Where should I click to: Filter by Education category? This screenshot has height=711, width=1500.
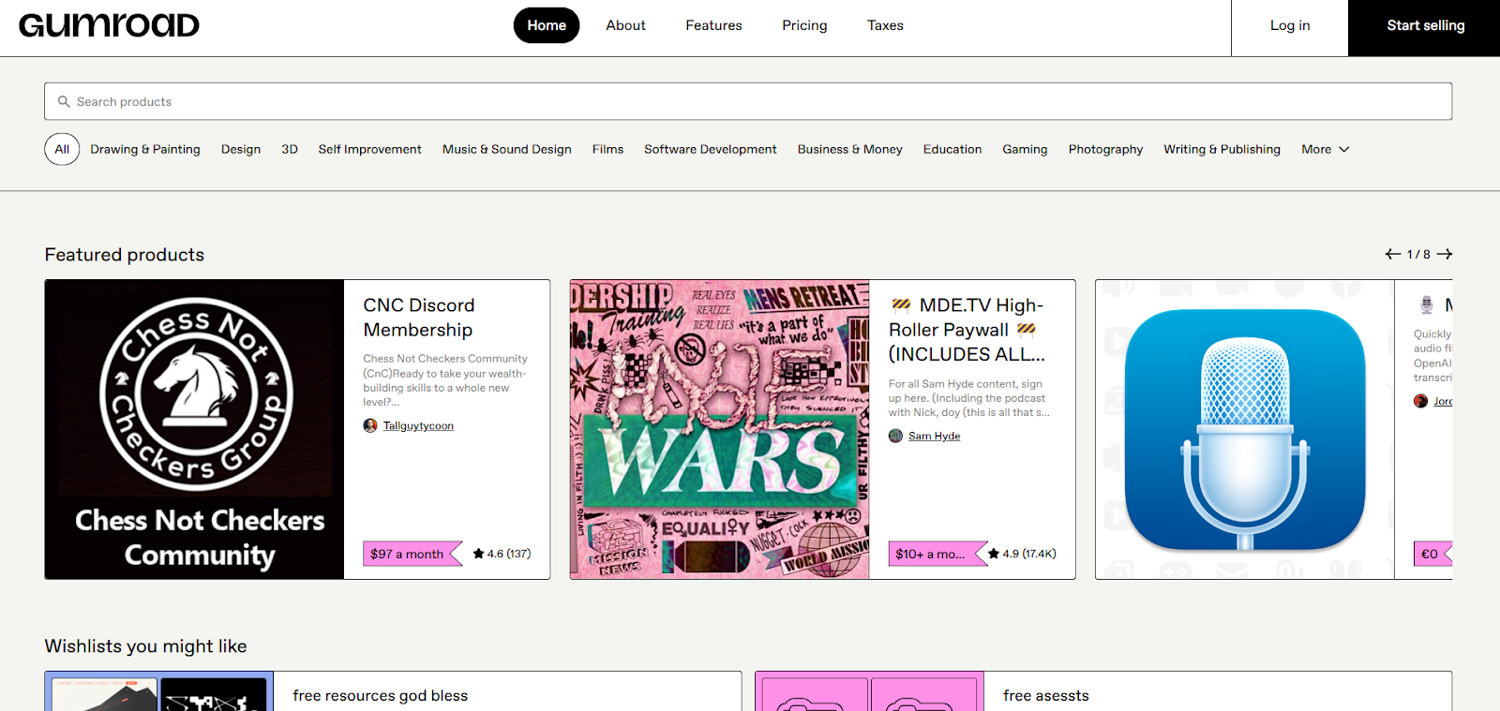[952, 149]
